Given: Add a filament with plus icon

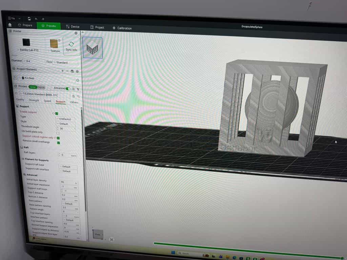Looking at the screenshot, I should tap(62, 71).
